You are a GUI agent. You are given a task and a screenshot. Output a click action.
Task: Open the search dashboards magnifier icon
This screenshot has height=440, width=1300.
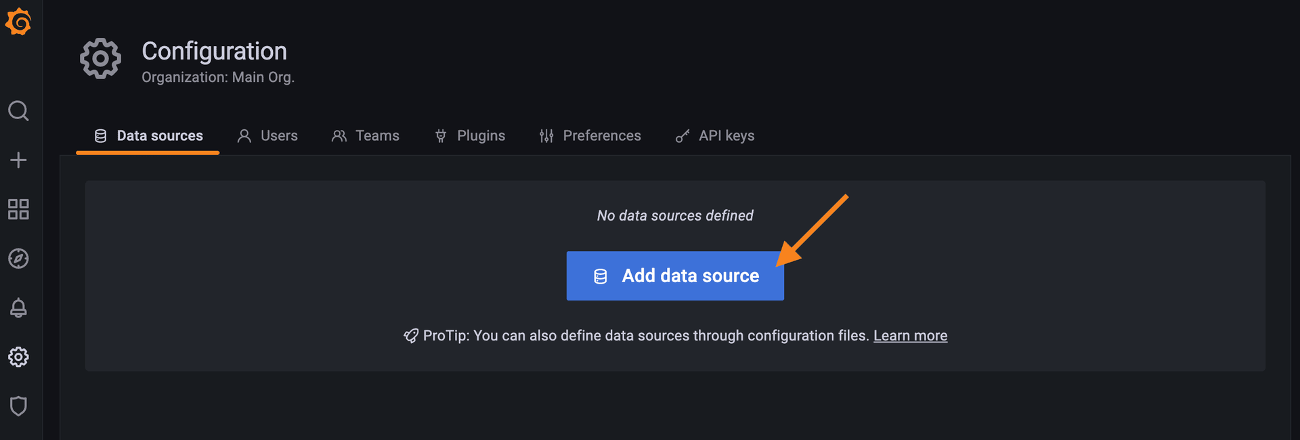tap(18, 110)
